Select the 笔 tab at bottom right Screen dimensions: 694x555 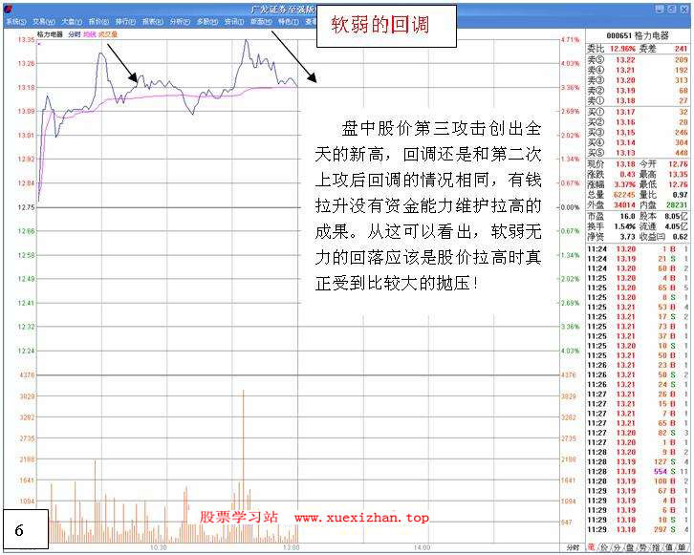click(592, 547)
